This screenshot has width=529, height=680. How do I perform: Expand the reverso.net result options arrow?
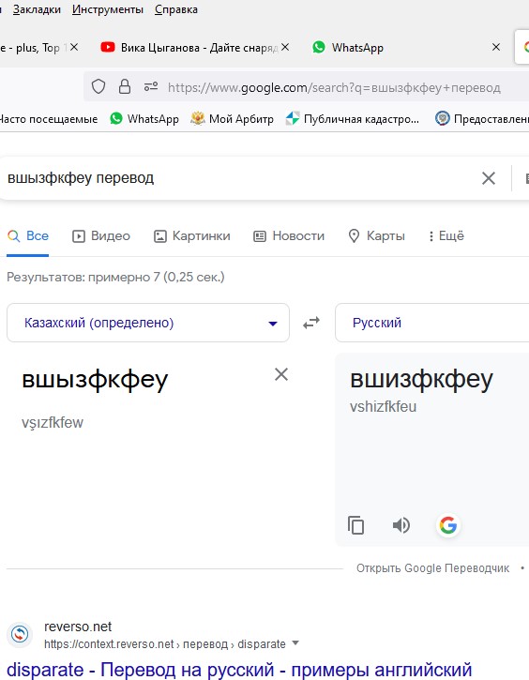click(295, 642)
